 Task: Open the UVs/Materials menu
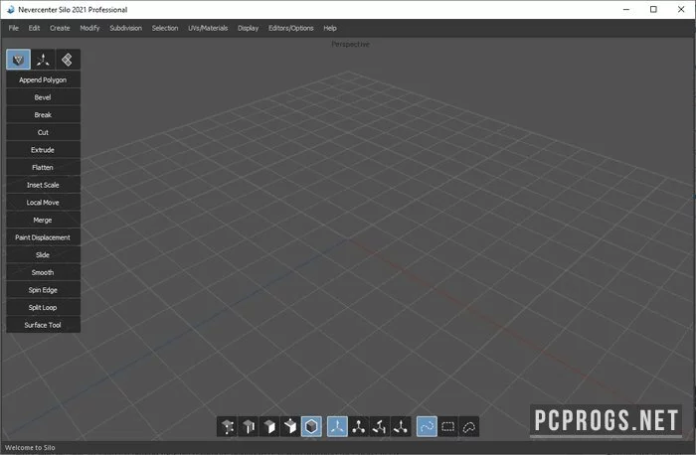pos(208,28)
